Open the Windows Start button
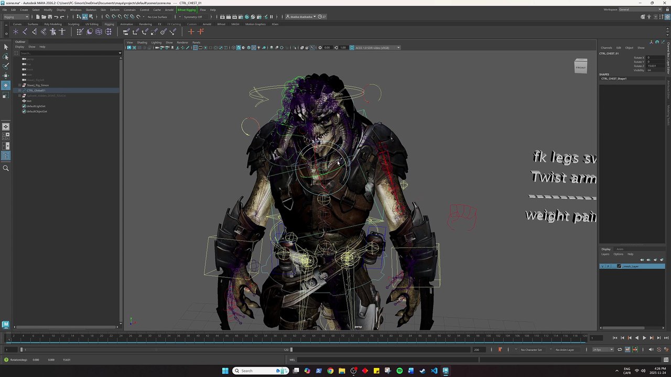 (x=225, y=371)
